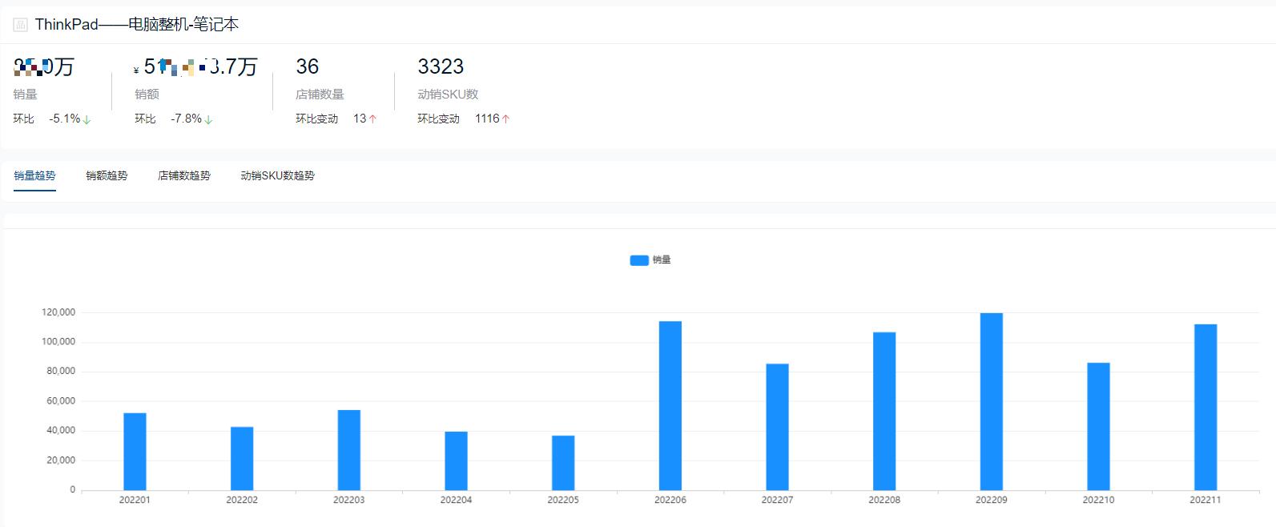Select the 202208 sales bar

coord(884,412)
